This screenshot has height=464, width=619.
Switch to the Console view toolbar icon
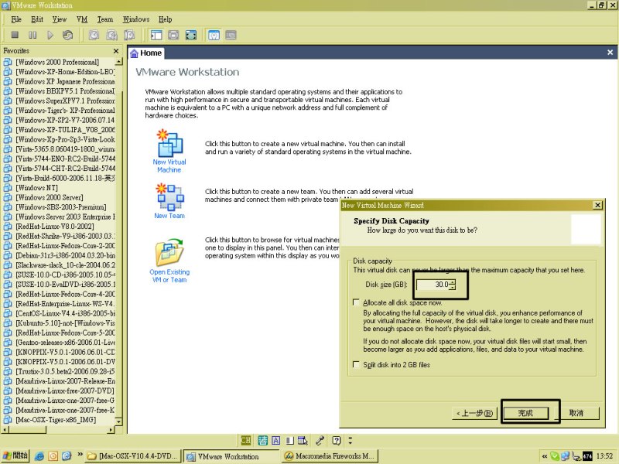[231, 35]
